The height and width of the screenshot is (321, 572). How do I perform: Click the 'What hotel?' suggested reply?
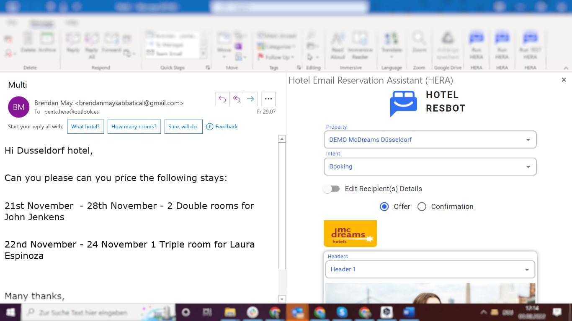[85, 127]
